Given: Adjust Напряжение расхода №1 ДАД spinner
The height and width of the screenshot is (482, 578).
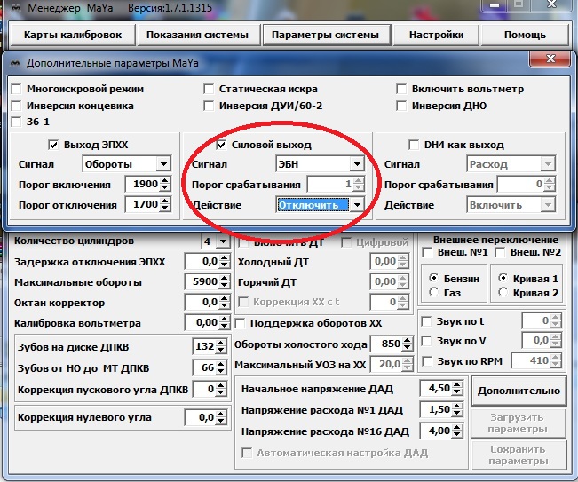Looking at the screenshot, I should click(x=457, y=409).
